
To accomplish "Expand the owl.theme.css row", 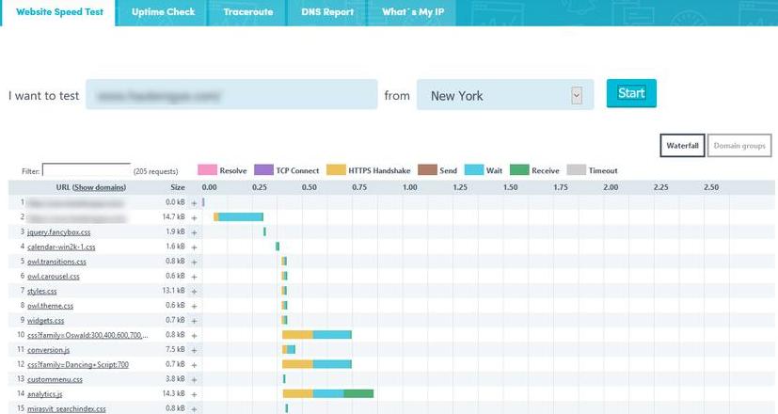I will (194, 307).
